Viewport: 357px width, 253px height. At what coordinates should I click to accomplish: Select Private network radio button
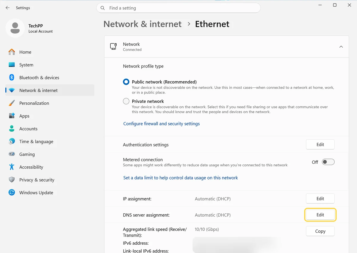126,101
